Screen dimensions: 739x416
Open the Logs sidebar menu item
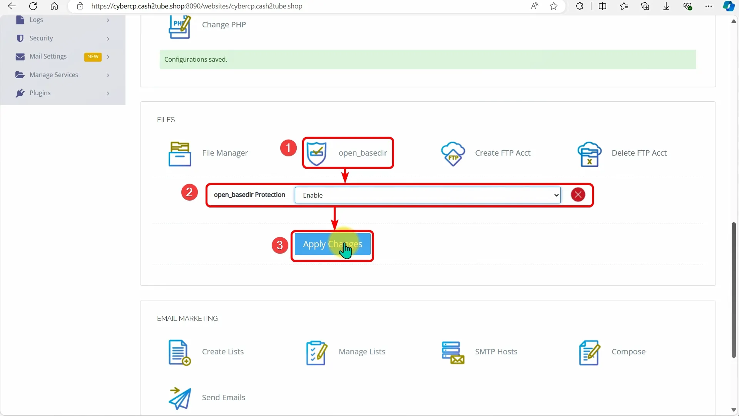pyautogui.click(x=63, y=20)
